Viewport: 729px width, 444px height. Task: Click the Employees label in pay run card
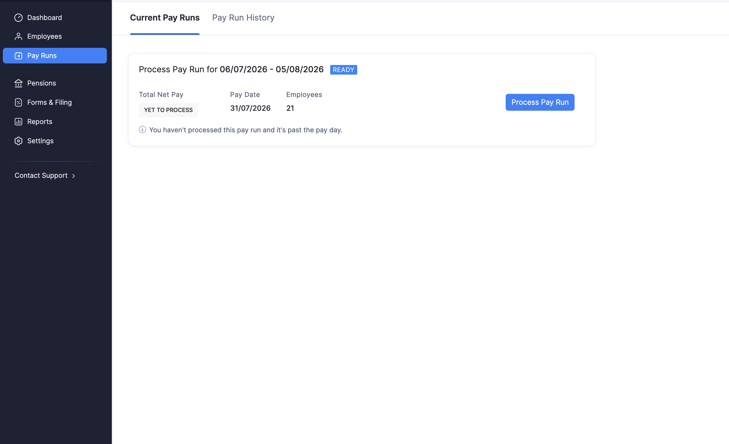(304, 95)
